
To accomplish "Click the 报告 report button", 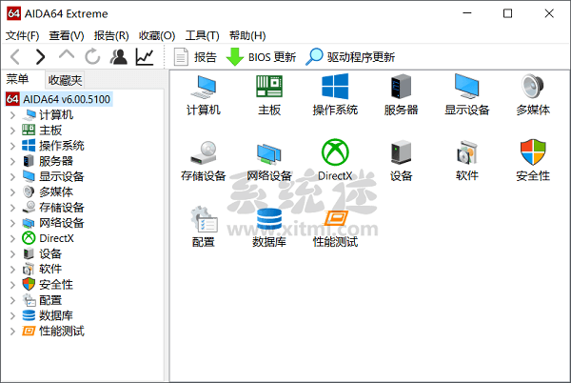I will coord(195,57).
